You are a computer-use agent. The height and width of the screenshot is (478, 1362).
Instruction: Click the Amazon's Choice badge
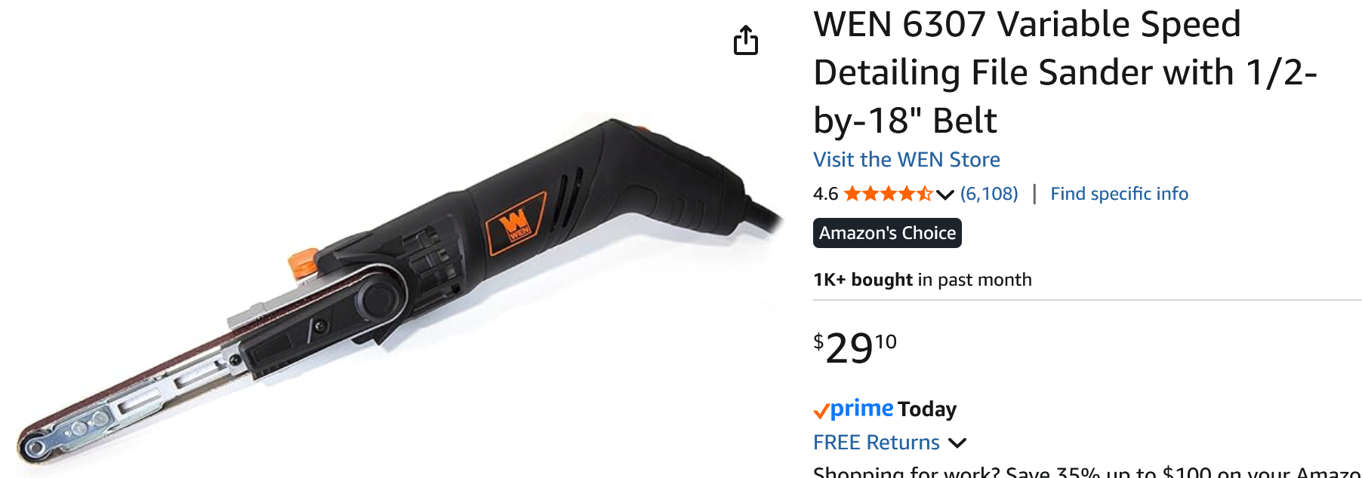point(887,233)
